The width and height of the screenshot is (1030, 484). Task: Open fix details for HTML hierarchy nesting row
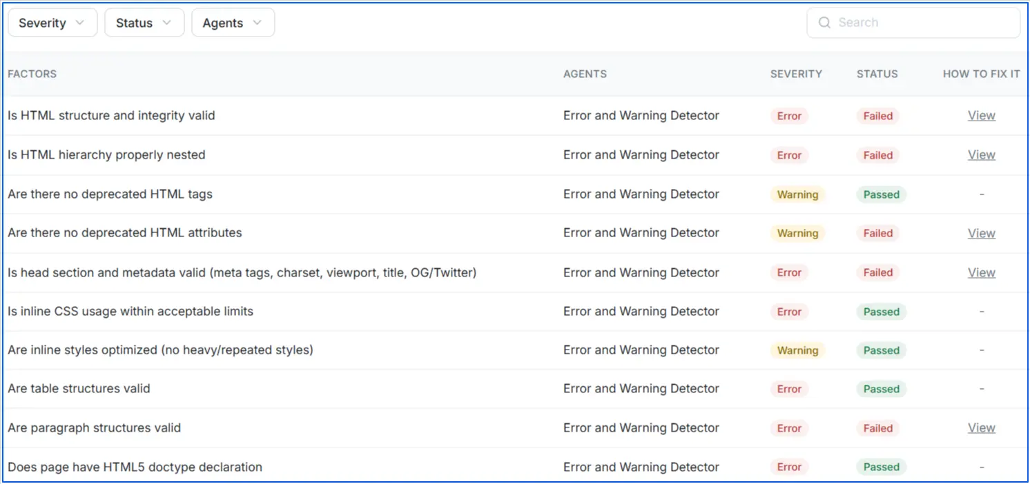click(981, 154)
